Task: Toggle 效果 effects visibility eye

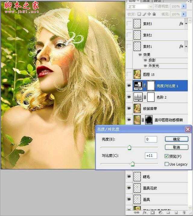Action: pyautogui.click(x=140, y=55)
